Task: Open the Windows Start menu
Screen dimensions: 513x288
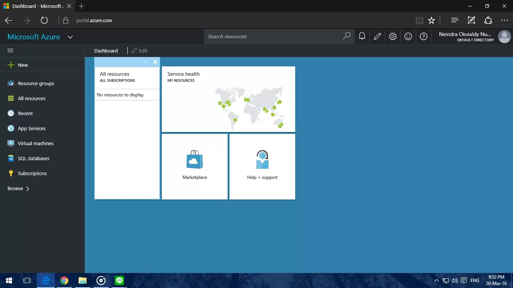Action: tap(9, 280)
